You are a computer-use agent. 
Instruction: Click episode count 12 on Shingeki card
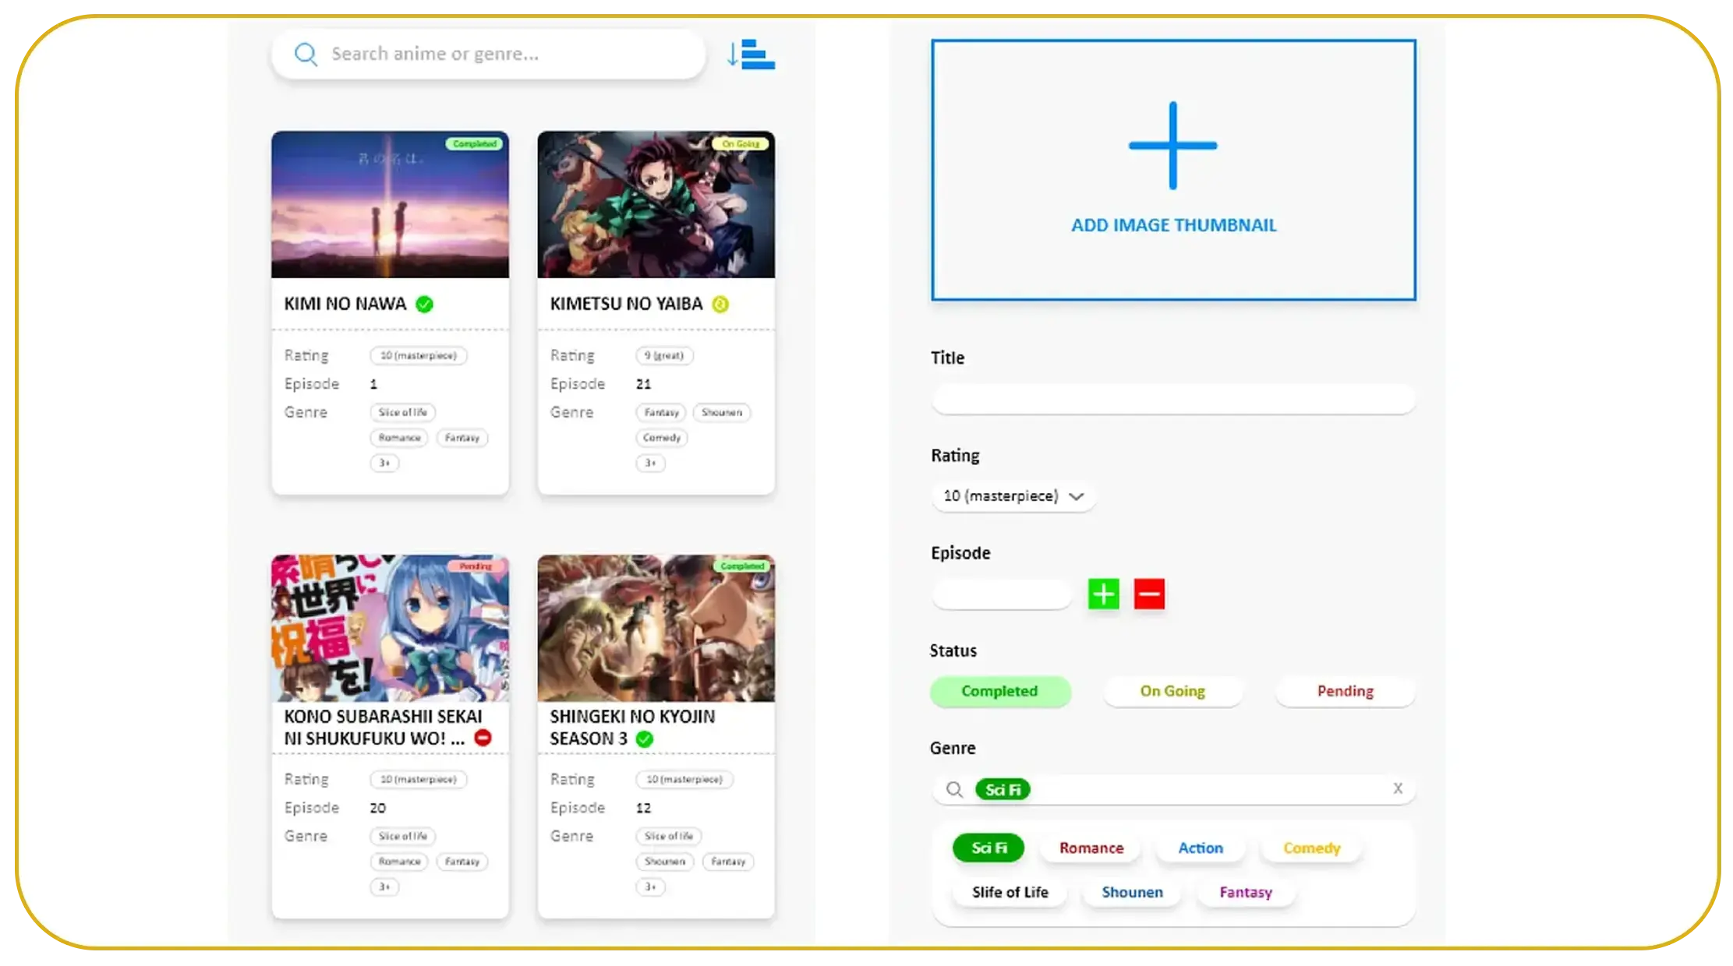[x=643, y=809]
